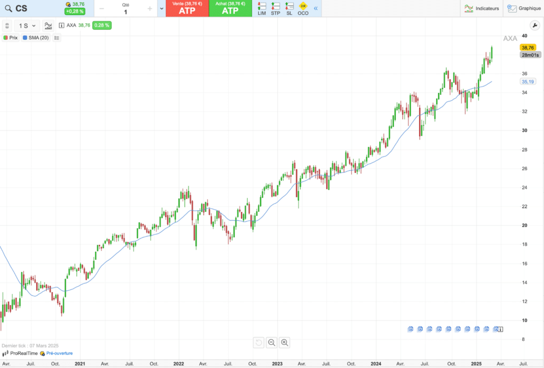Click the +0,28 % badge in header
Image resolution: width=544 pixels, height=368 pixels.
point(75,12)
